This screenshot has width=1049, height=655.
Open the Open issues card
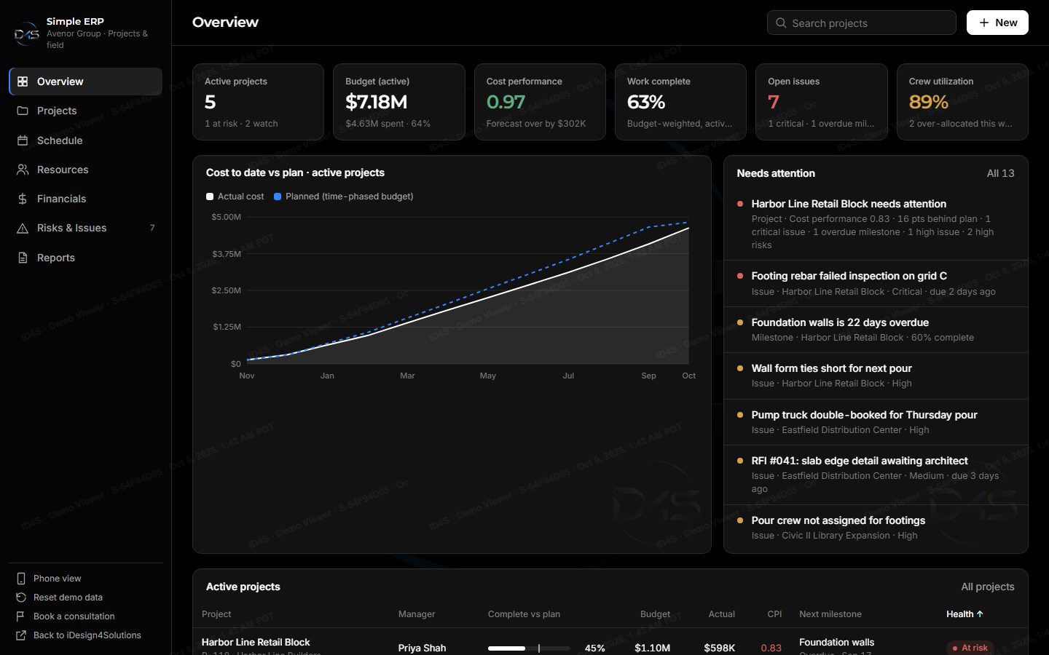pyautogui.click(x=822, y=102)
